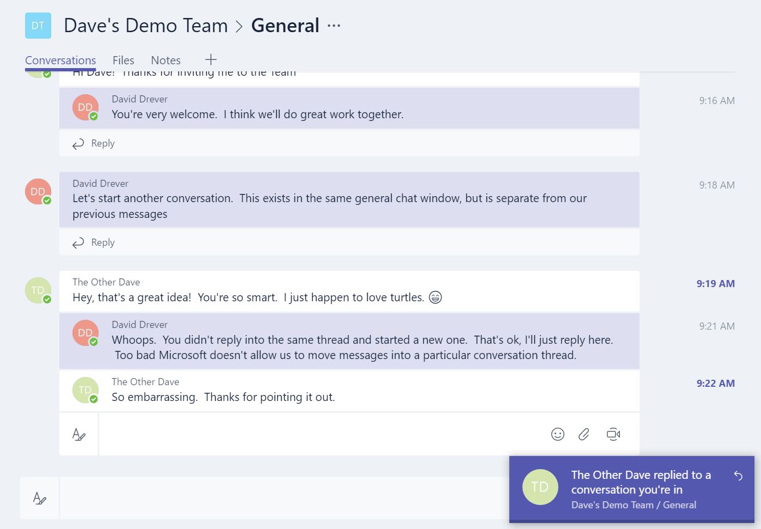Image resolution: width=761 pixels, height=529 pixels.
Task: Reply under 'Let's start another conversation' thread
Action: tap(94, 242)
